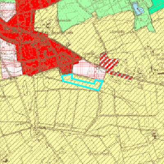Click the narrow red-white striped strip along the road
This screenshot has width=164, height=164.
120,75
